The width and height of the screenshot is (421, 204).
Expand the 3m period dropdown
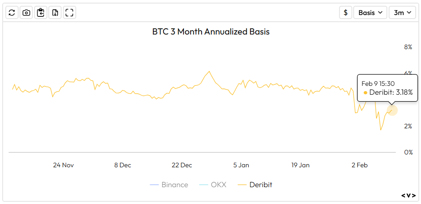402,12
